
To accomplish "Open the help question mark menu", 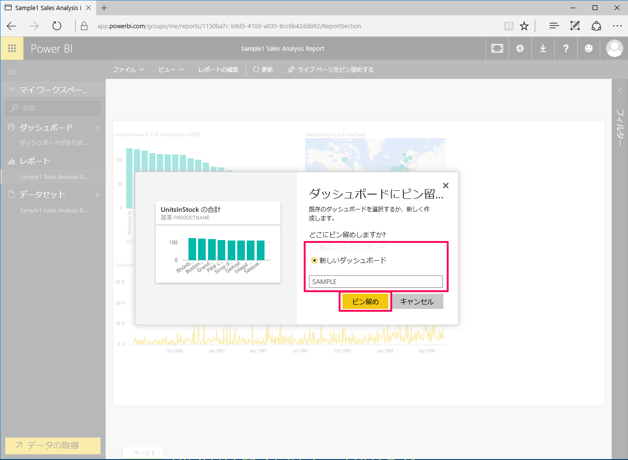I will click(x=566, y=48).
